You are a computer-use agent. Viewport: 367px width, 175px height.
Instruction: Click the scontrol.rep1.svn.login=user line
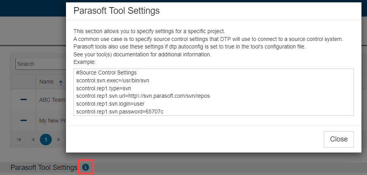click(x=110, y=104)
